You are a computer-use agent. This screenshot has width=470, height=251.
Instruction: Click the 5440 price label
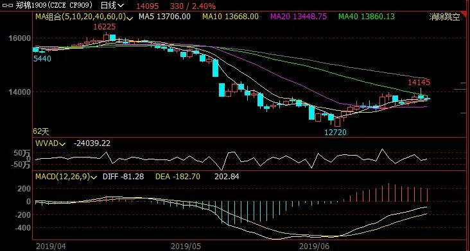click(x=42, y=59)
